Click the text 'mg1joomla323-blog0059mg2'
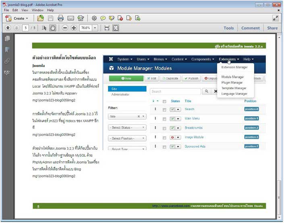Image resolution: width=284 pixels, height=223 pixels. [54, 135]
